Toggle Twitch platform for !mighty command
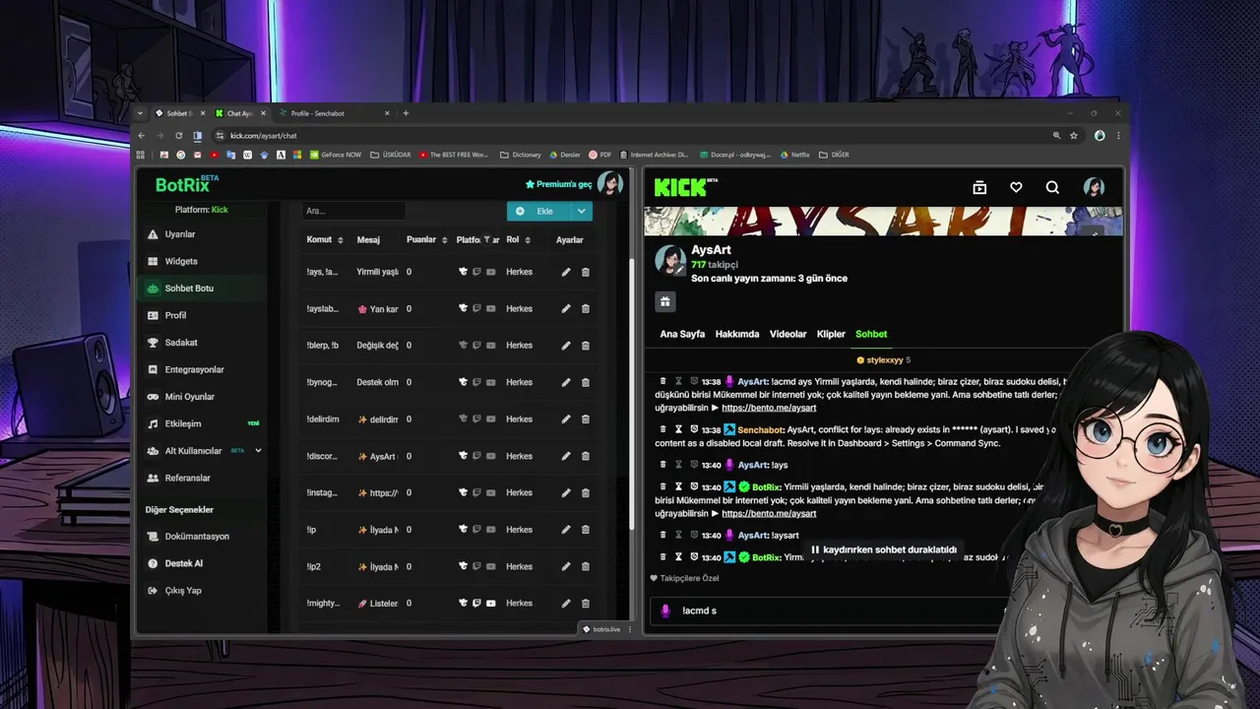Viewport: 1260px width, 709px height. 476,603
